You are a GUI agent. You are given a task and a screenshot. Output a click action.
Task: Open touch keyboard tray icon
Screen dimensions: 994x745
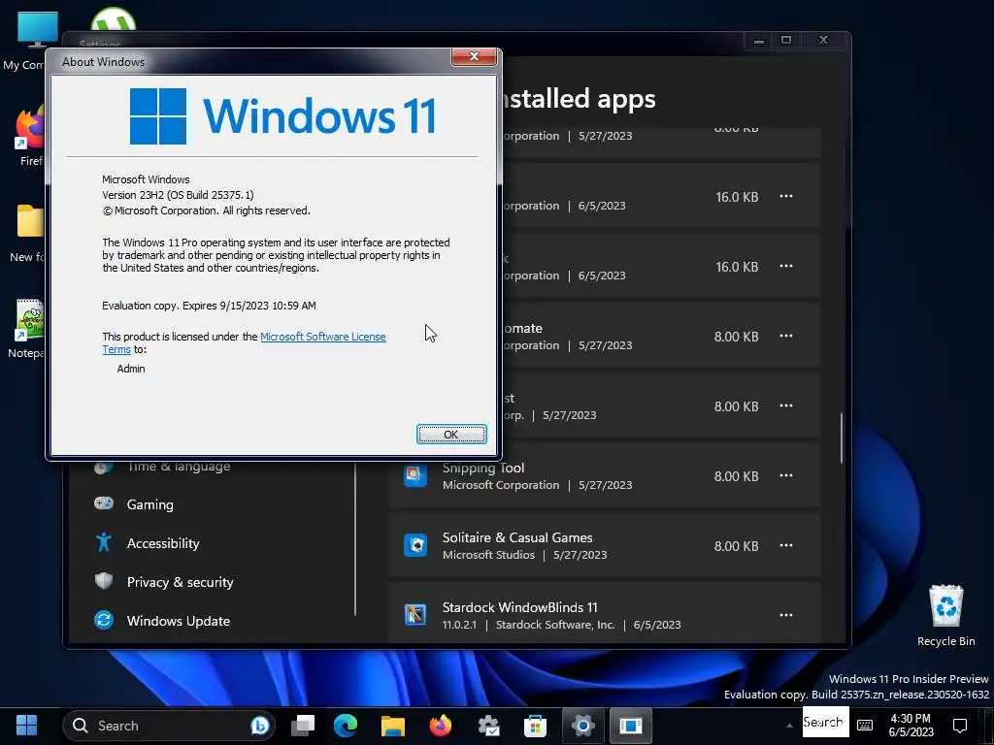pyautogui.click(x=865, y=726)
